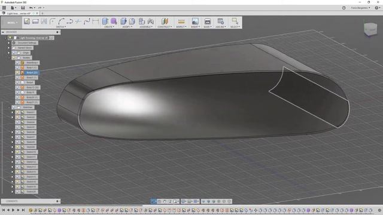Open the SKETCH menu dropdown
Viewport: 383px width, 215px height.
point(61,26)
